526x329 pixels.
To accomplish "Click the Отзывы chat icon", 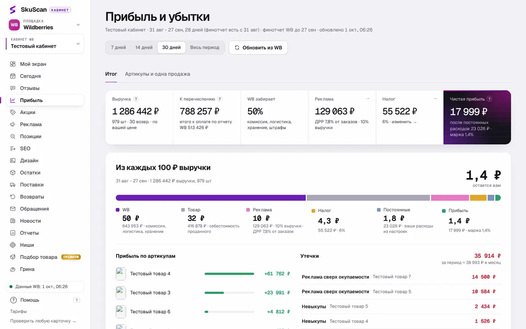I will click(13, 88).
